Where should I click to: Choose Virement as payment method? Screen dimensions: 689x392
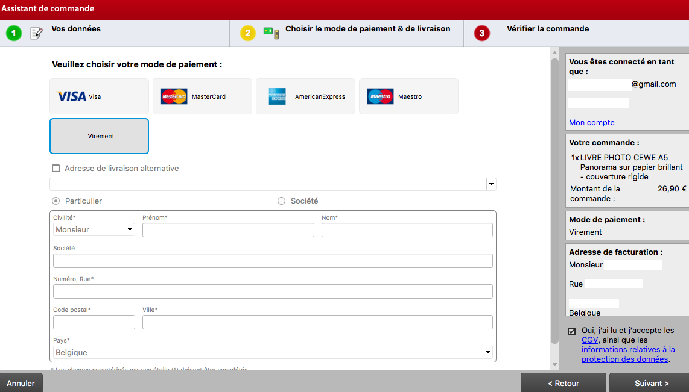100,136
